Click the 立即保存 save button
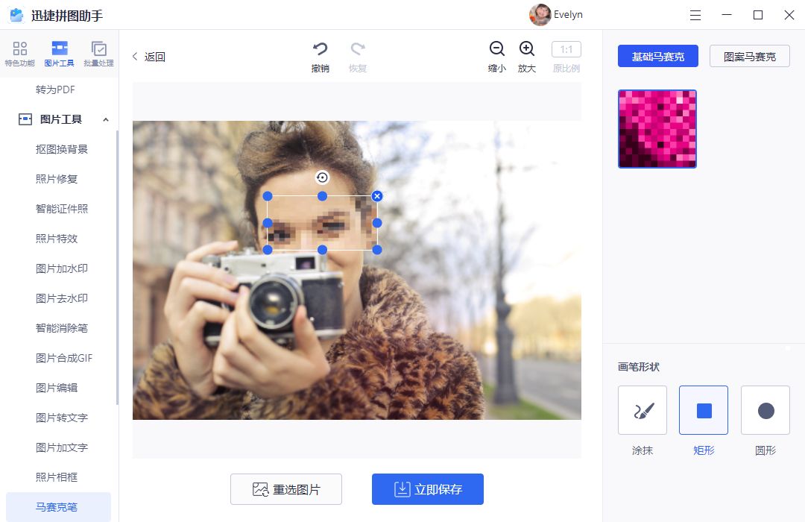 (x=427, y=489)
